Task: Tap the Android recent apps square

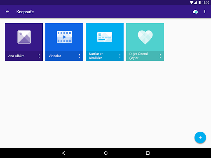Action: pos(148,153)
